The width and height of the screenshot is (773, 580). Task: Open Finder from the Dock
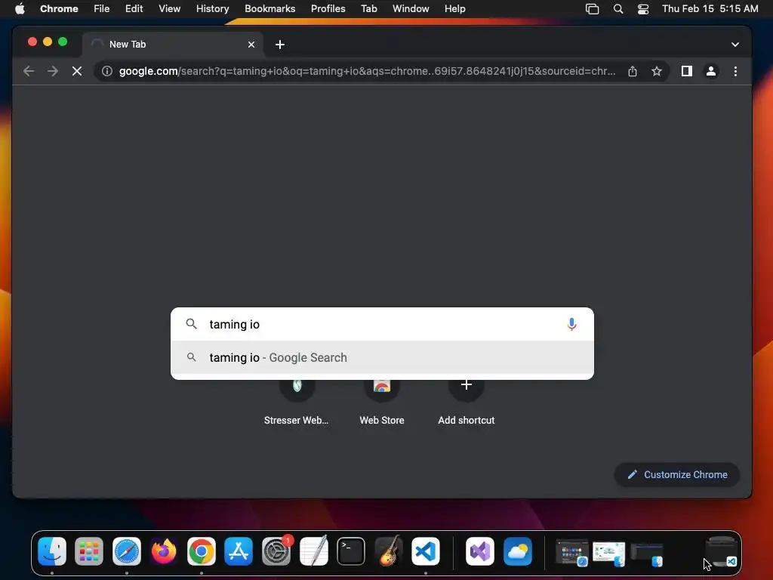tap(52, 551)
